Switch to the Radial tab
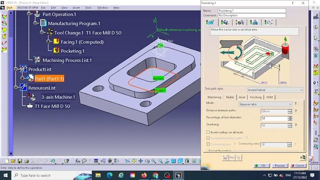Viewport: 320px width, 180px height. pyautogui.click(x=230, y=97)
